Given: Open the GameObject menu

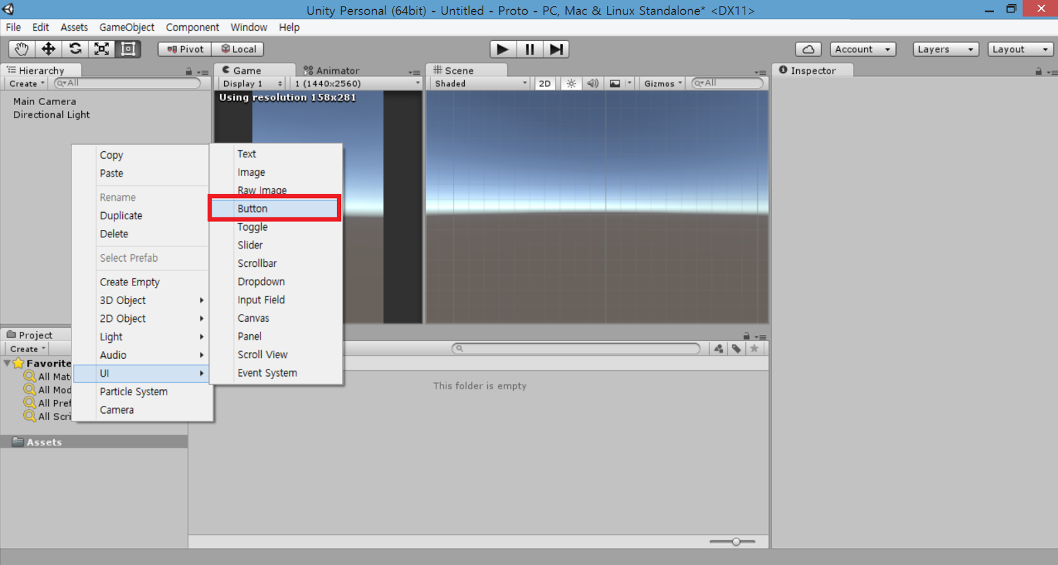Looking at the screenshot, I should [x=127, y=27].
